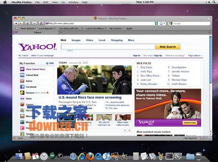Open the File menu
The height and width of the screenshot is (162, 218).
click(37, 2)
